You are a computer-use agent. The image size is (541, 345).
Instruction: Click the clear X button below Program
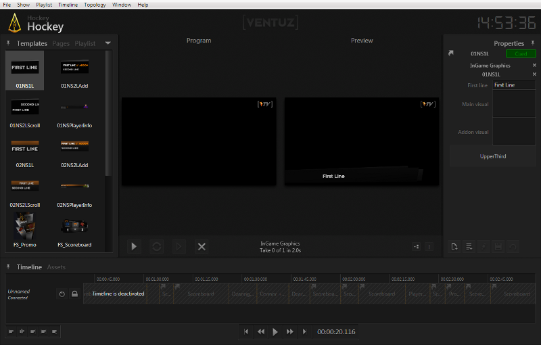pos(202,247)
